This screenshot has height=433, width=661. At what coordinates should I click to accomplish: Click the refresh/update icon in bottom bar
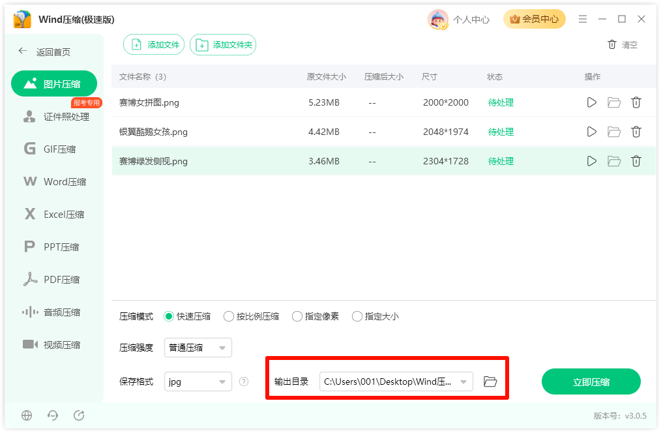pos(79,415)
